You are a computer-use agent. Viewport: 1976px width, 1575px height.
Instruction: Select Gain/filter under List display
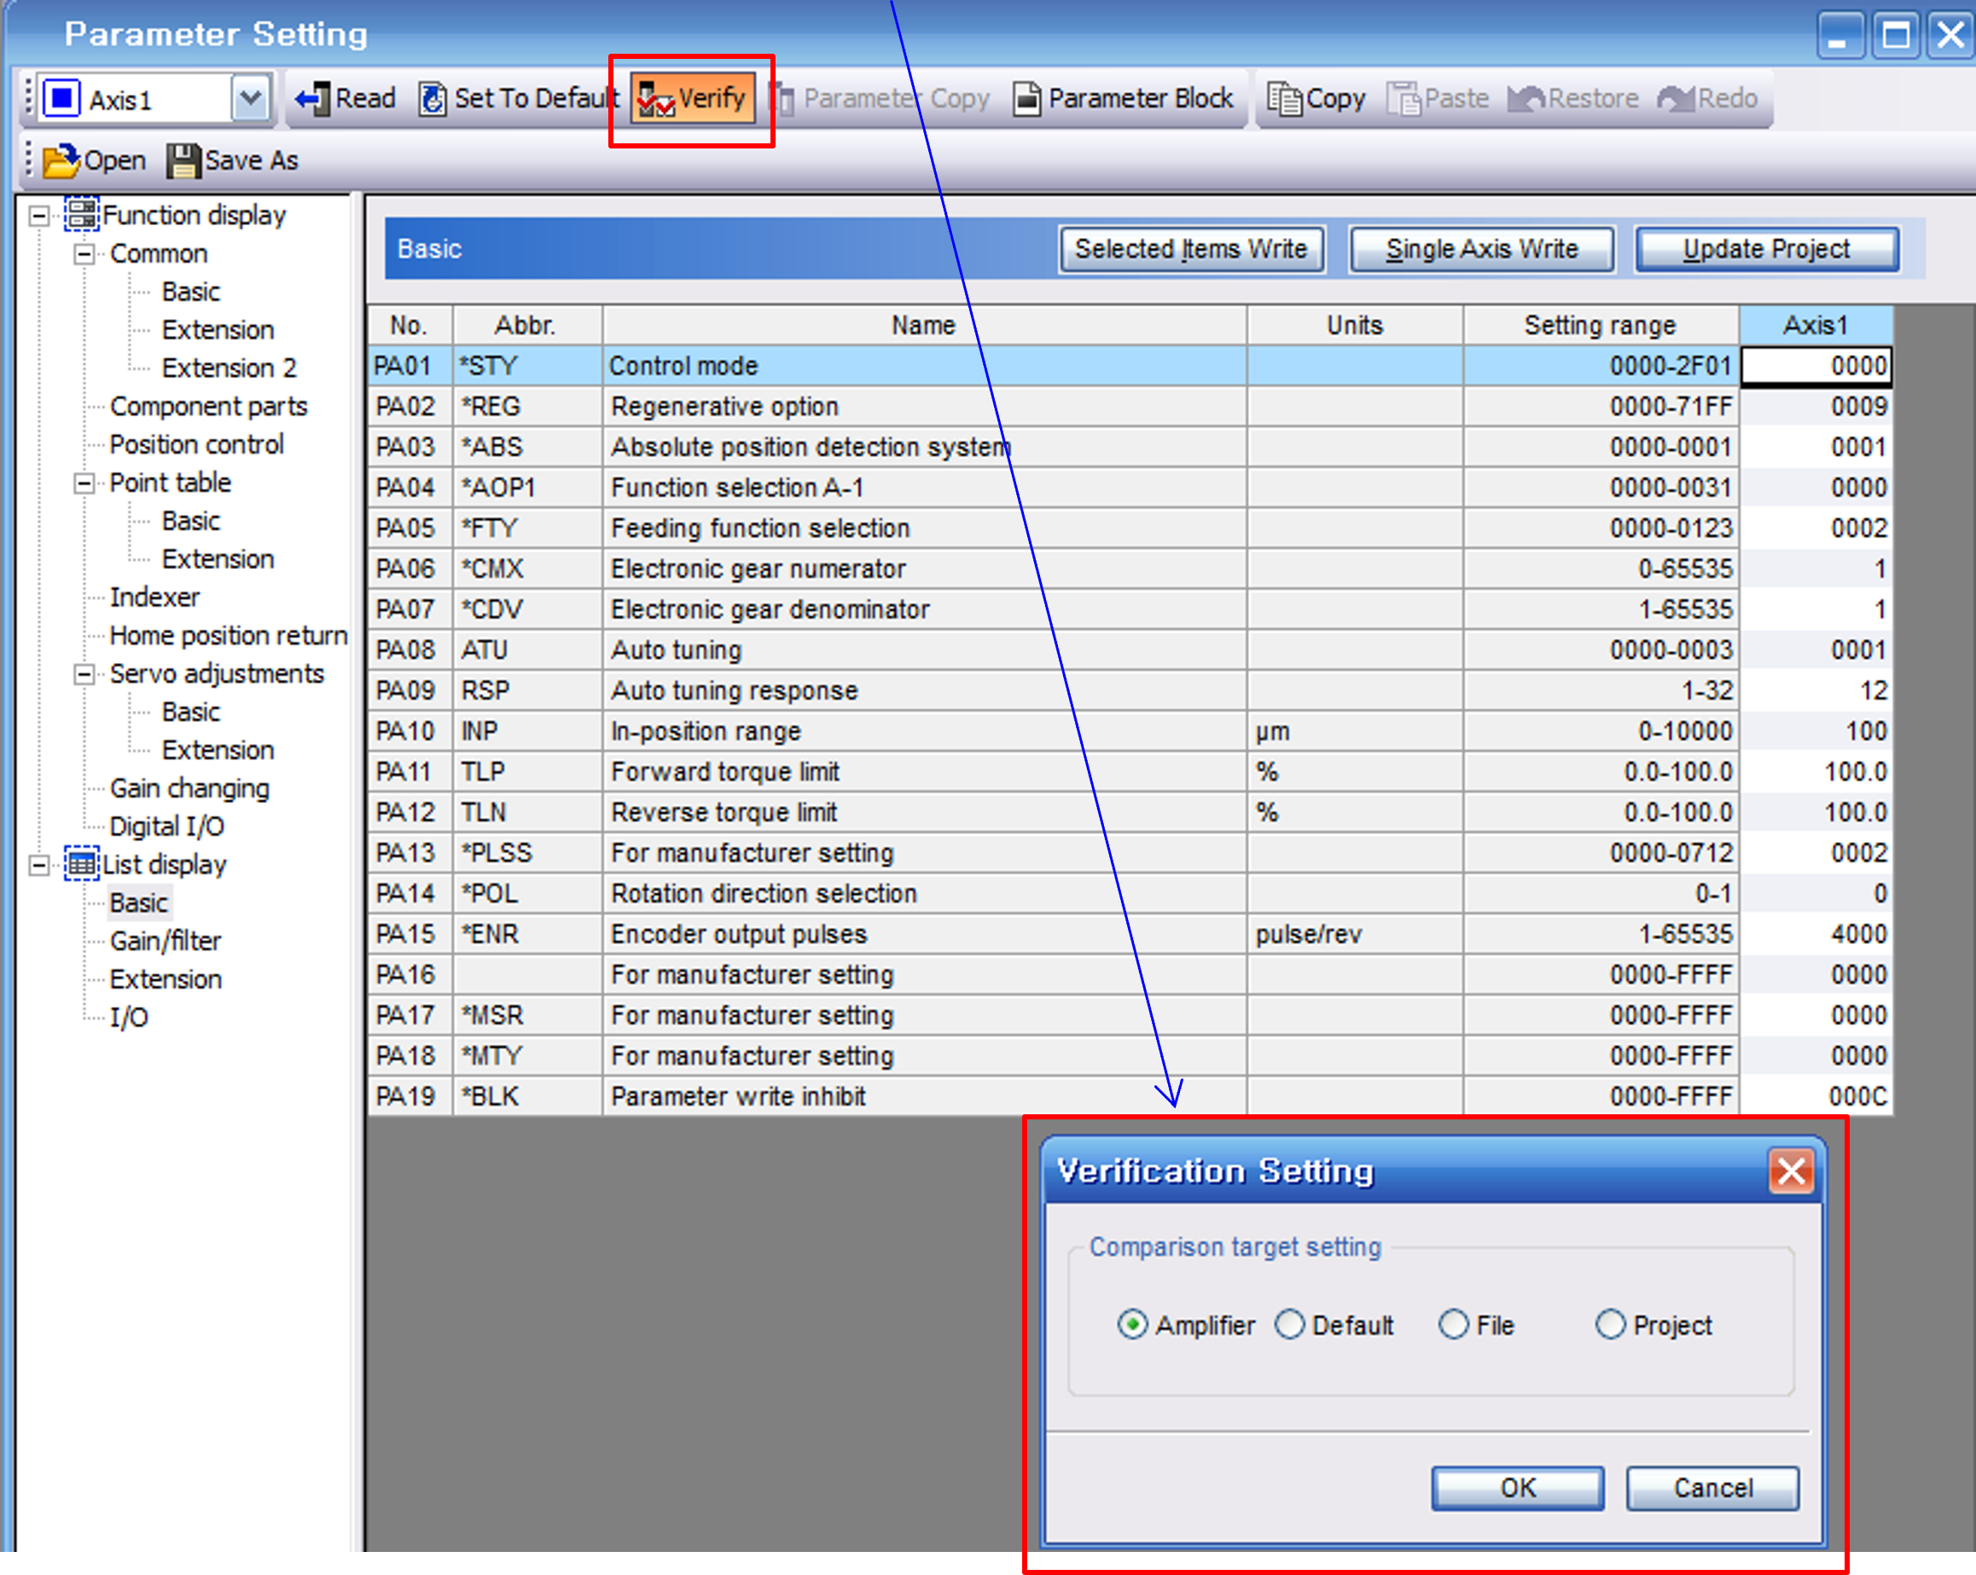[166, 940]
